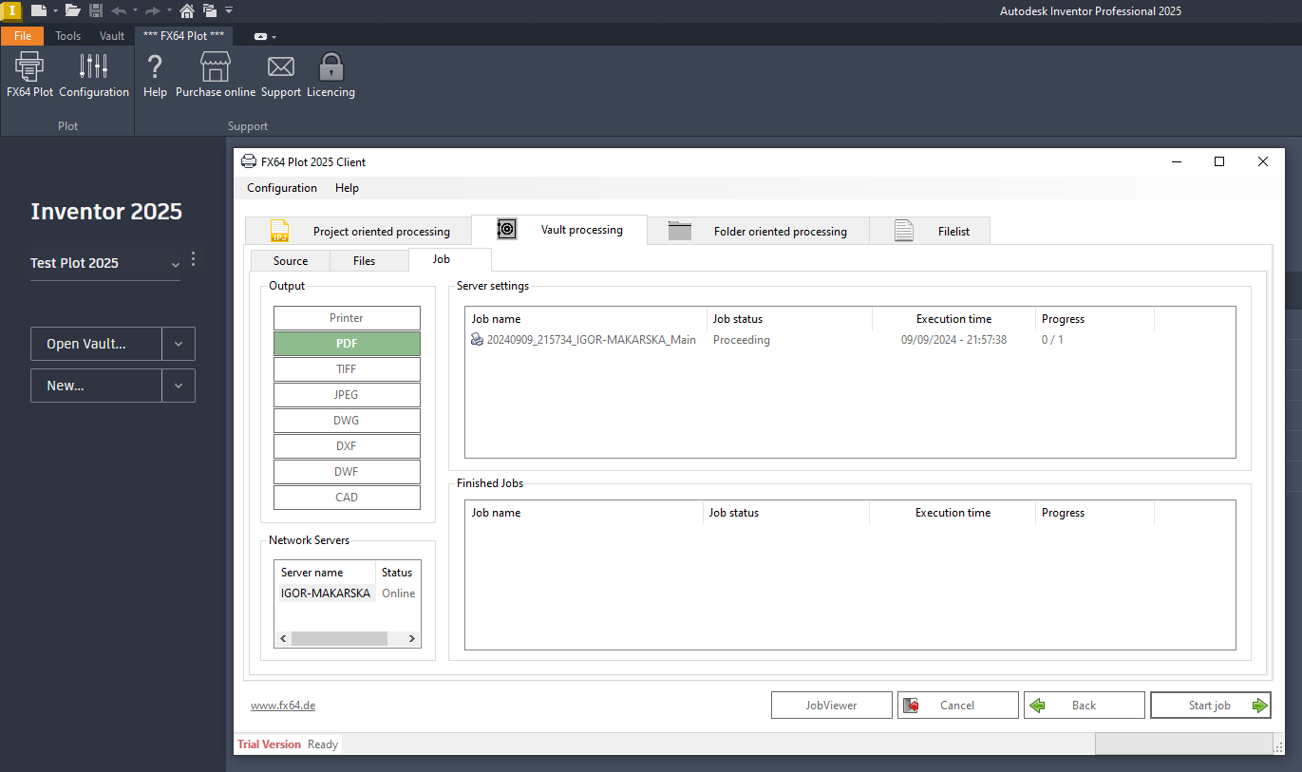Switch to Vault processing tab
Viewport: 1302px width, 772px height.
(x=559, y=230)
